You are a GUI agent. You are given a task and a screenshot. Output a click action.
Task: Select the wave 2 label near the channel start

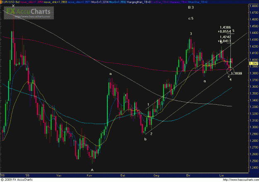click(151, 134)
